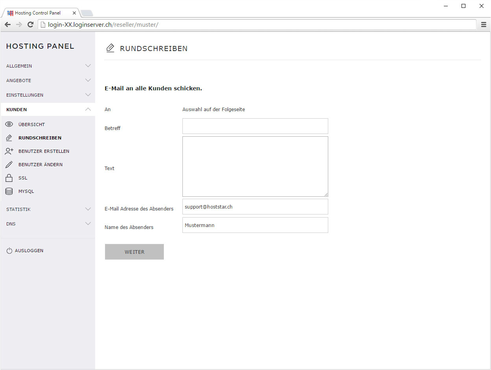Log out via Ausloggen link

[29, 251]
